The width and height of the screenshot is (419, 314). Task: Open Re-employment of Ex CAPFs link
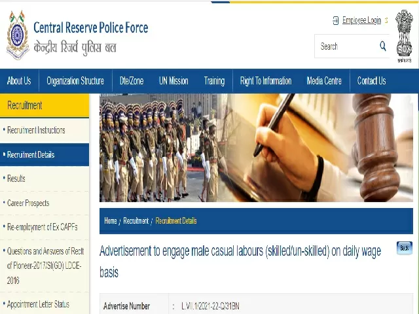42,227
